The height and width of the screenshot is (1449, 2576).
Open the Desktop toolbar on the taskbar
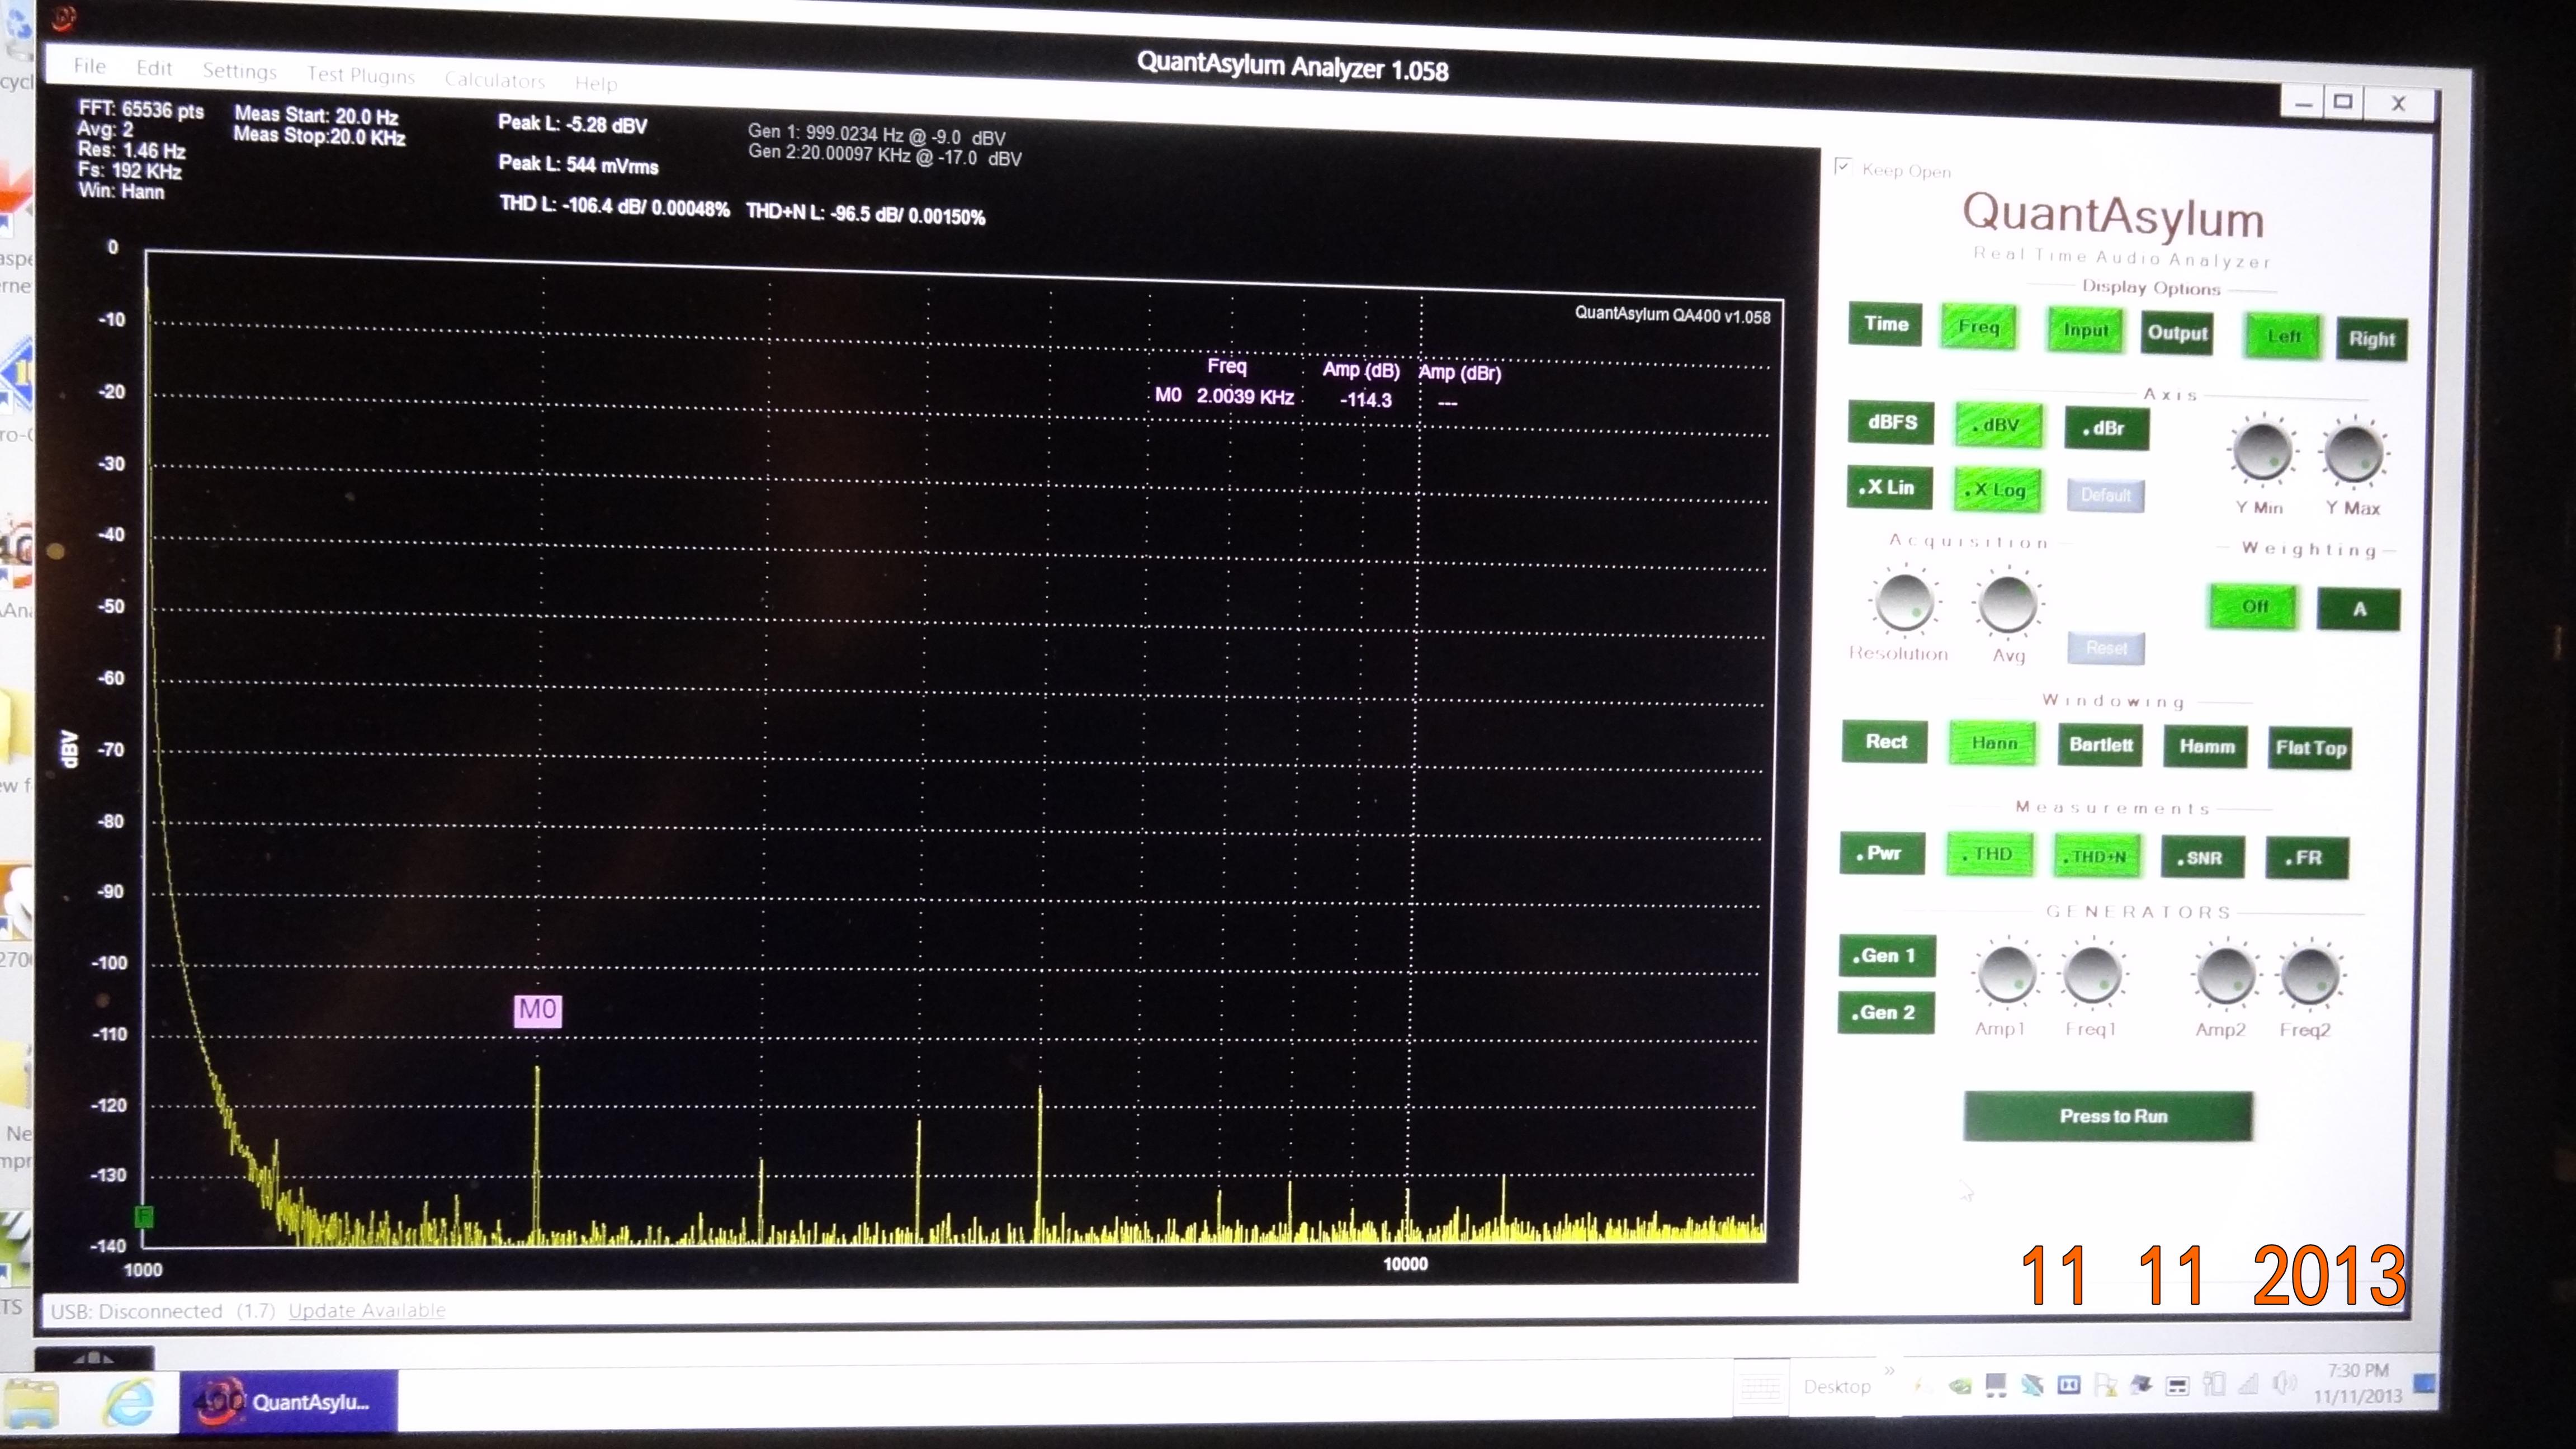[1837, 1387]
